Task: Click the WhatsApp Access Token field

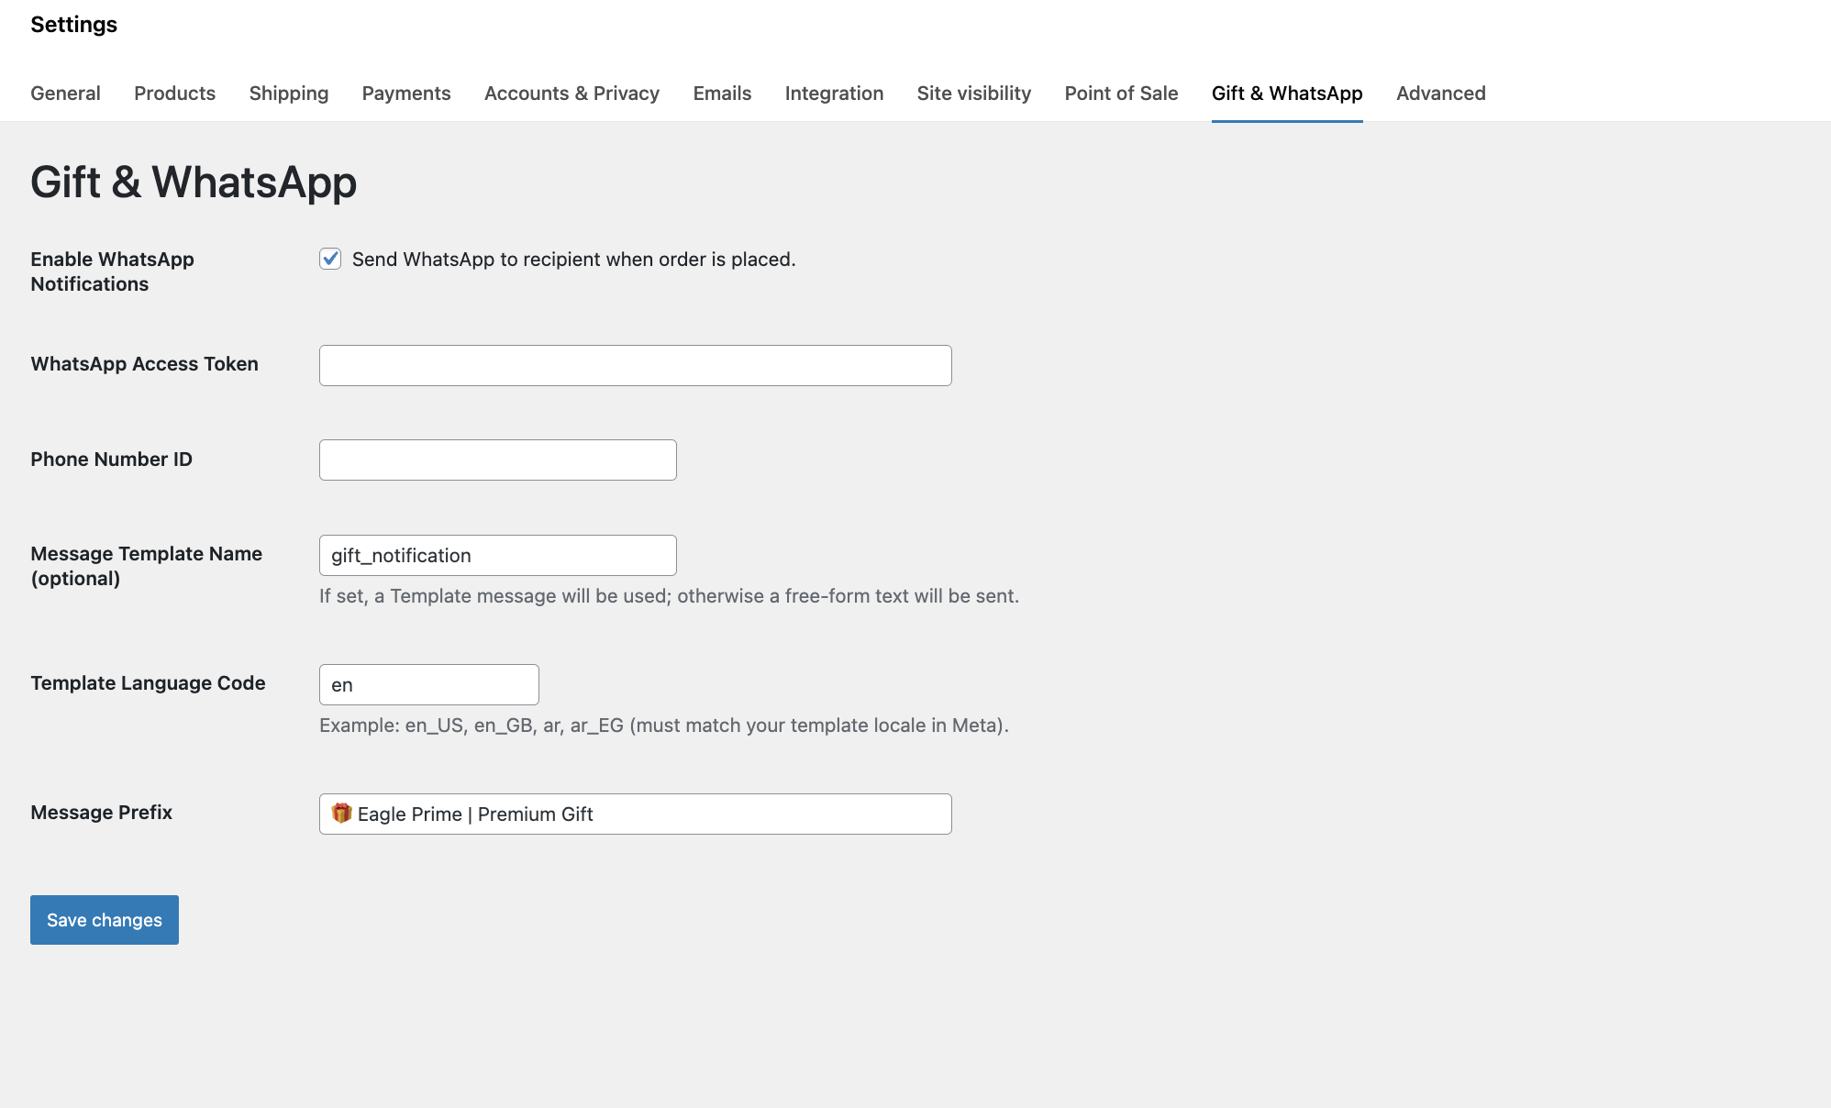Action: coord(635,365)
